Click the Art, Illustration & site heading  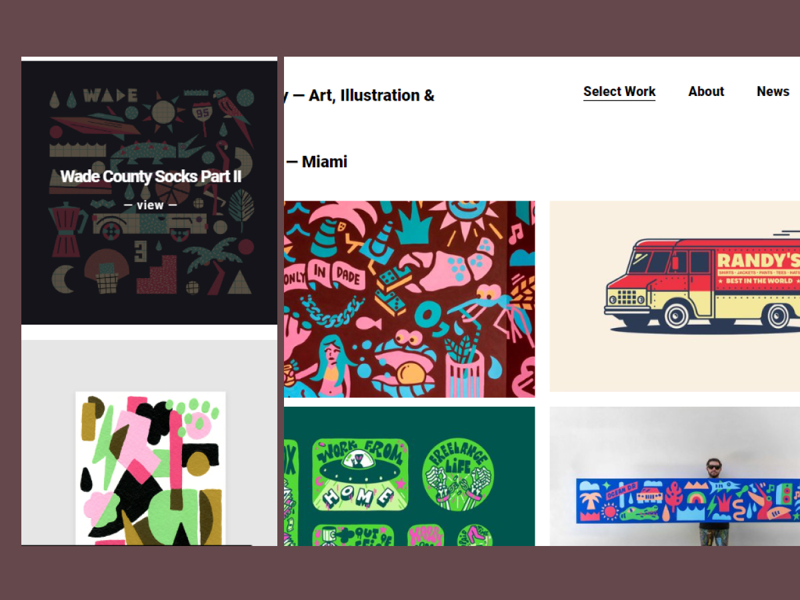[362, 95]
